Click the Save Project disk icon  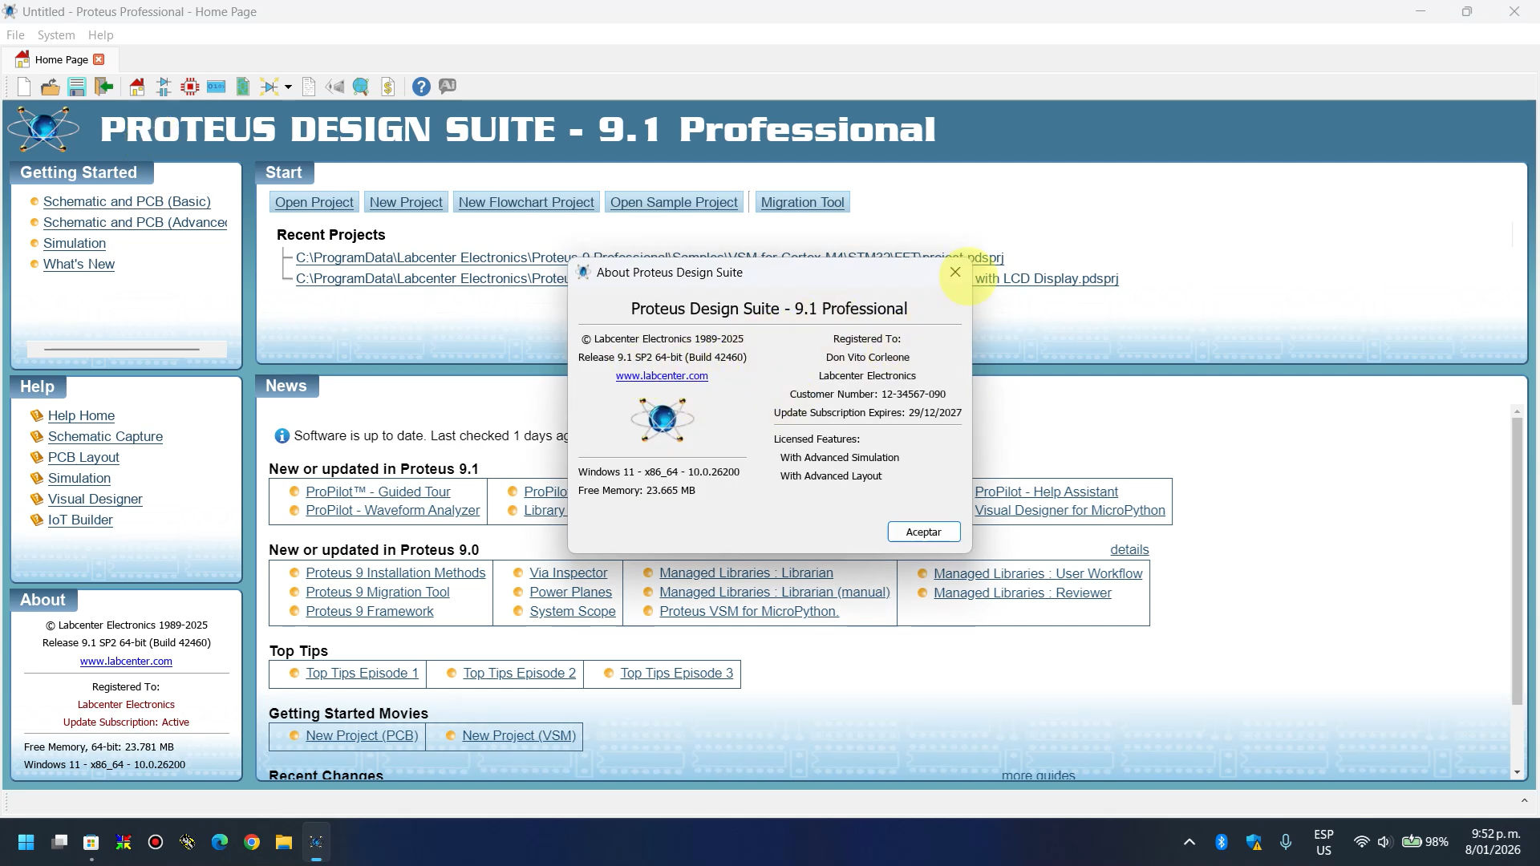tap(77, 87)
